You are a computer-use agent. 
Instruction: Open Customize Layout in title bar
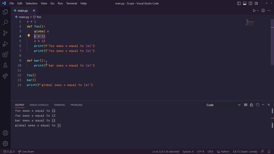click(256, 3)
